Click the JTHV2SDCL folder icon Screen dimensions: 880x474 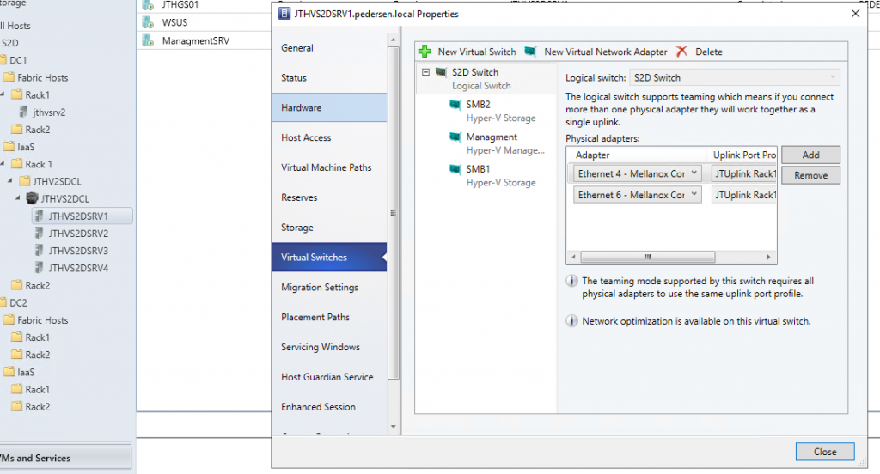(25, 181)
